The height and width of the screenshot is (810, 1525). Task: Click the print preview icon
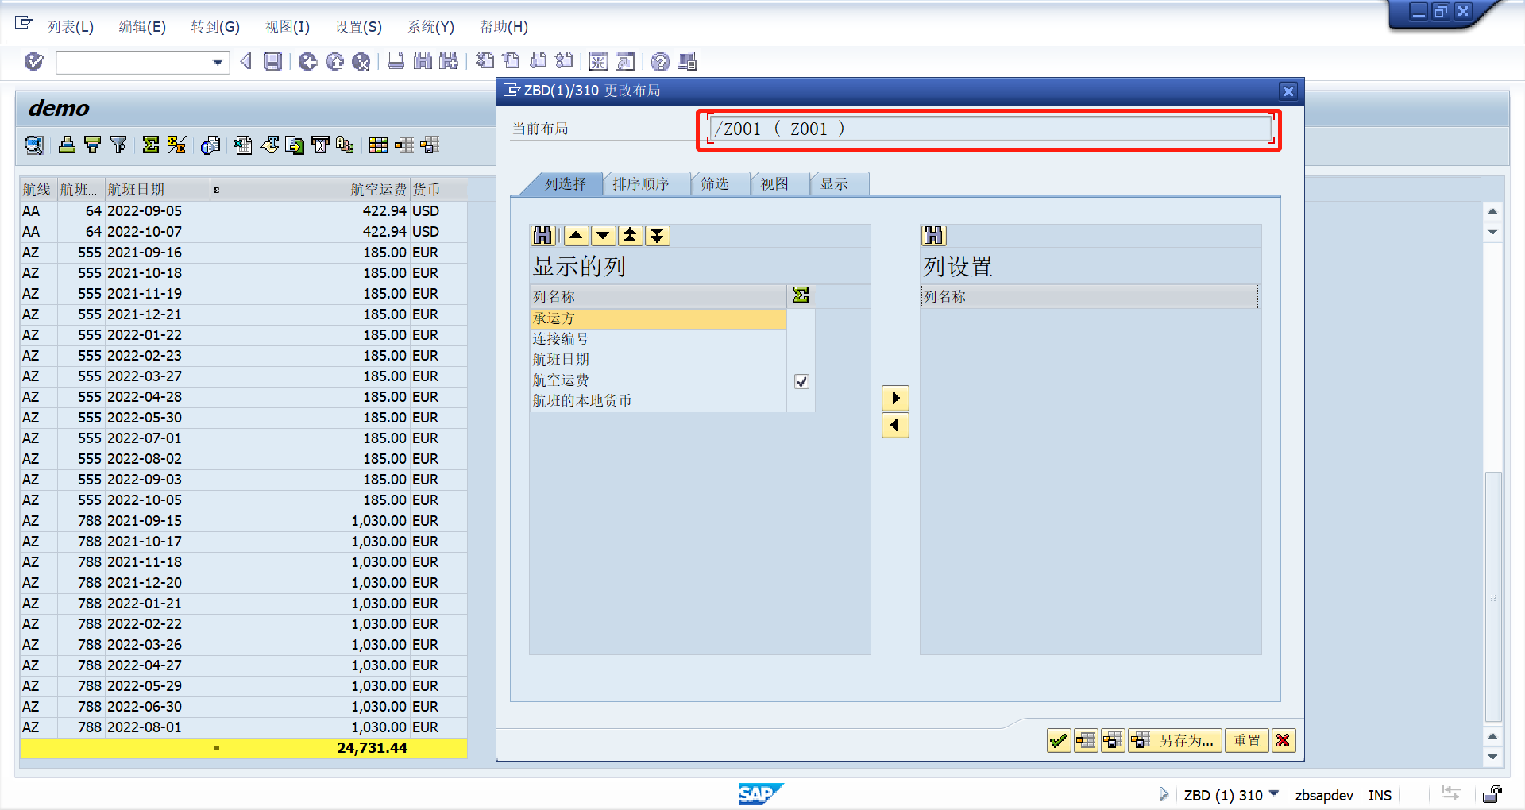[x=210, y=145]
